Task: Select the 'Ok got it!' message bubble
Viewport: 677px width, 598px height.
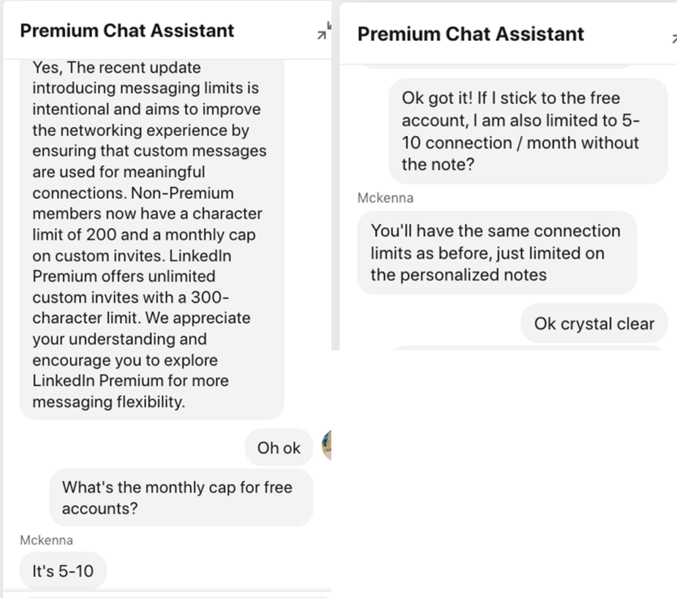Action: click(x=527, y=131)
